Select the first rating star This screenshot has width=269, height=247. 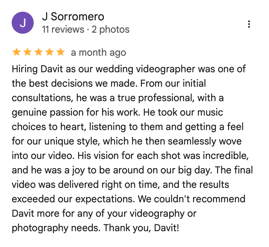pyautogui.click(x=17, y=52)
